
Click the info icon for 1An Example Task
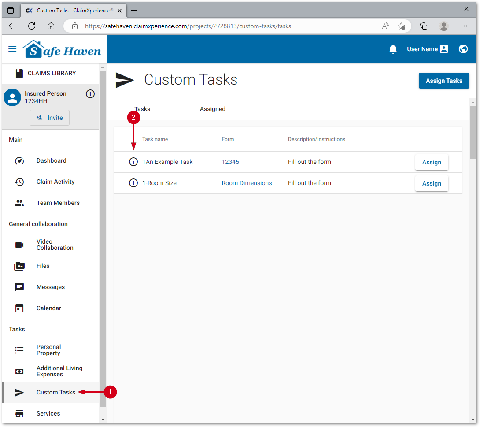point(133,162)
